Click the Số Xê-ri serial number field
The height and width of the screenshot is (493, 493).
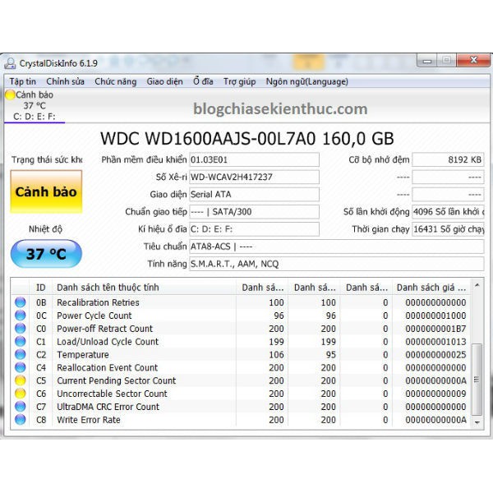point(253,177)
